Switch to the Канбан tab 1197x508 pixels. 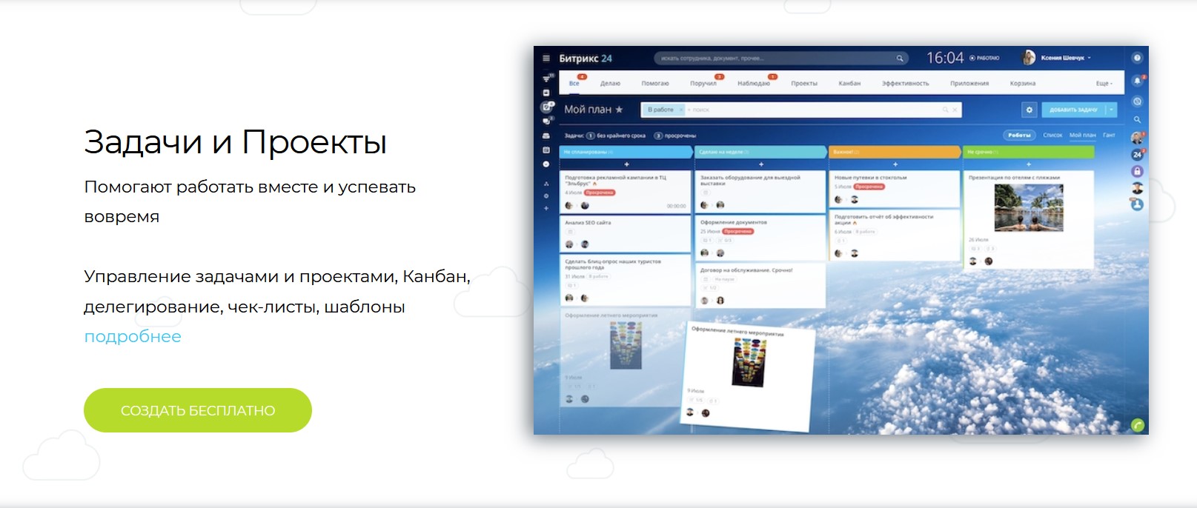849,84
